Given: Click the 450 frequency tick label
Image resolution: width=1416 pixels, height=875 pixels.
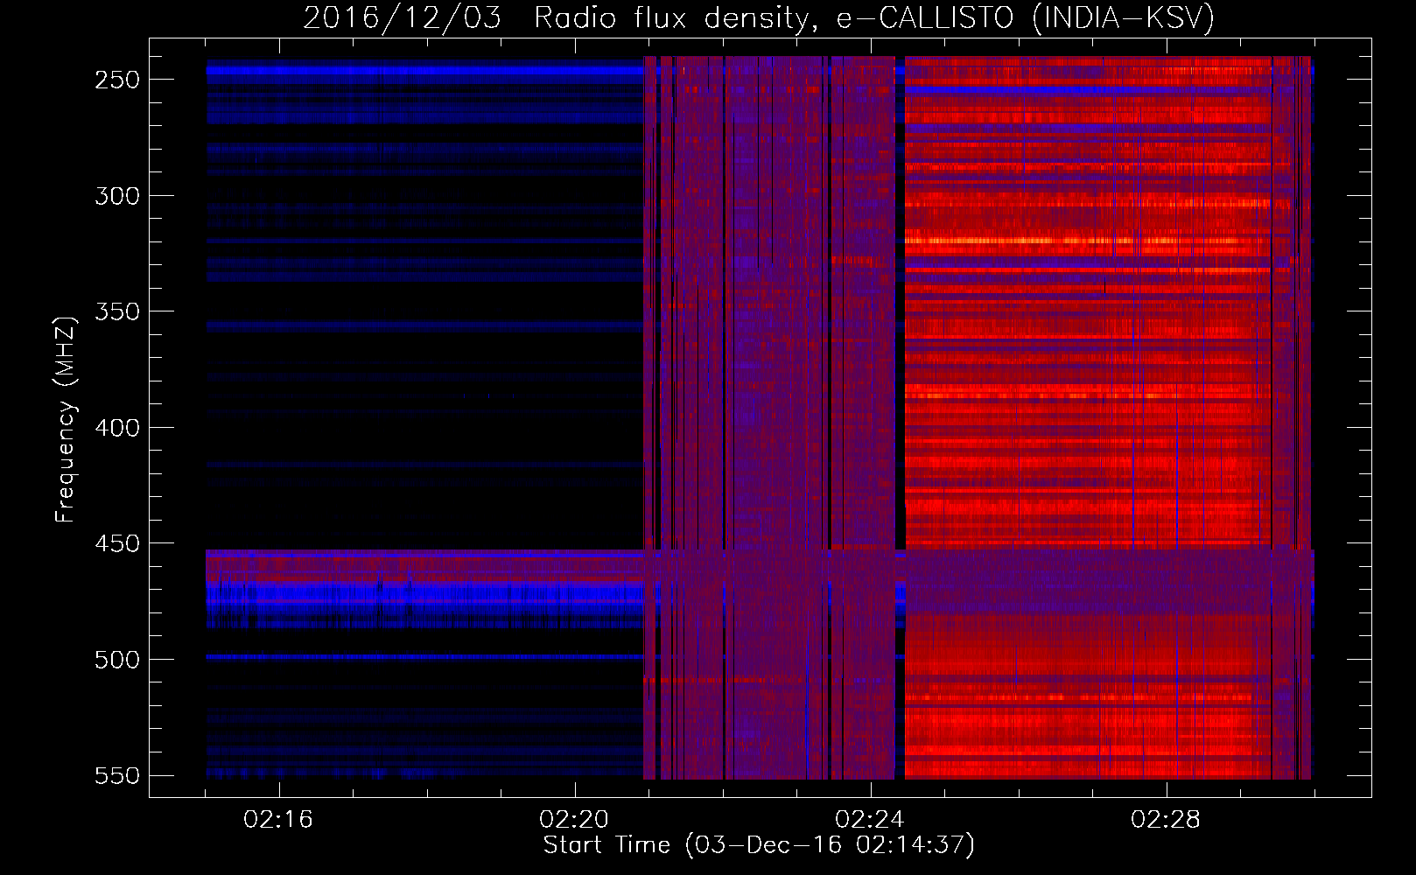Looking at the screenshot, I should pyautogui.click(x=117, y=543).
